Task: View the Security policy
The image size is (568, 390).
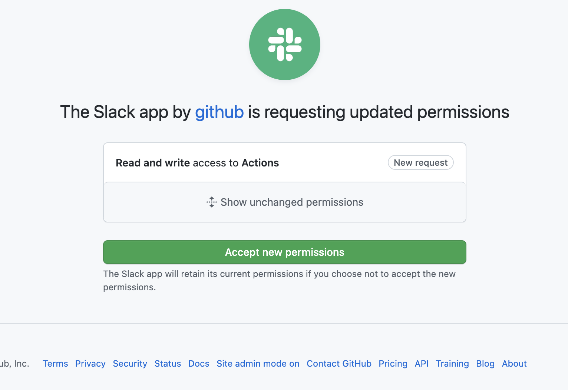Action: [x=130, y=364]
